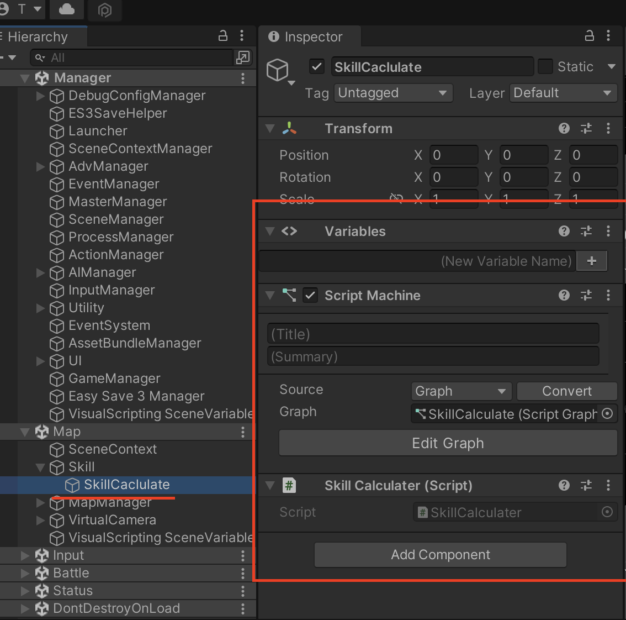Select GameManager in Hierarchy
The width and height of the screenshot is (626, 620).
(115, 378)
